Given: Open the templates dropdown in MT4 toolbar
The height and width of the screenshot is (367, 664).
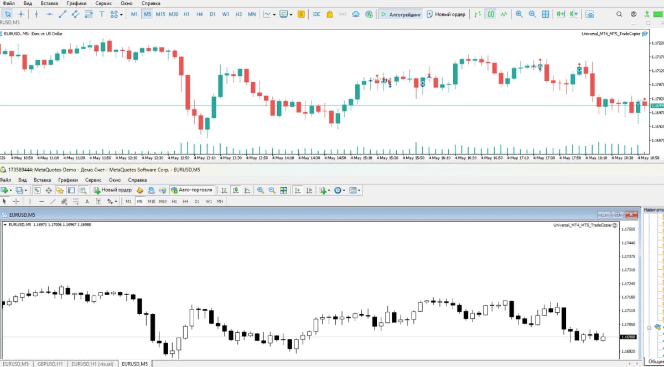Looking at the screenshot, I should [x=355, y=190].
